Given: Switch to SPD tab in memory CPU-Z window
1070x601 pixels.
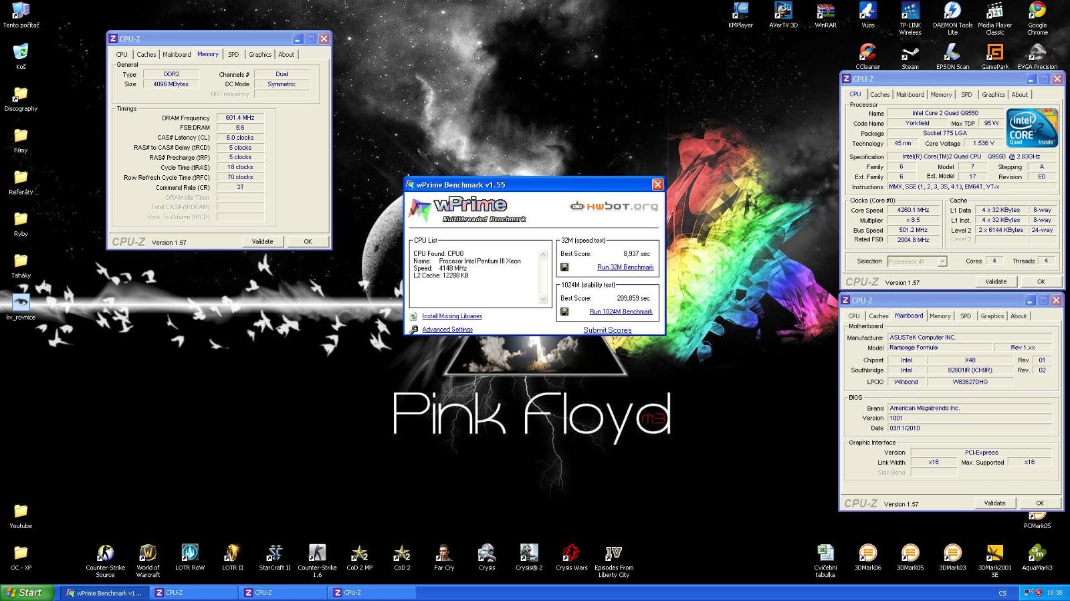Looking at the screenshot, I should coord(233,55).
